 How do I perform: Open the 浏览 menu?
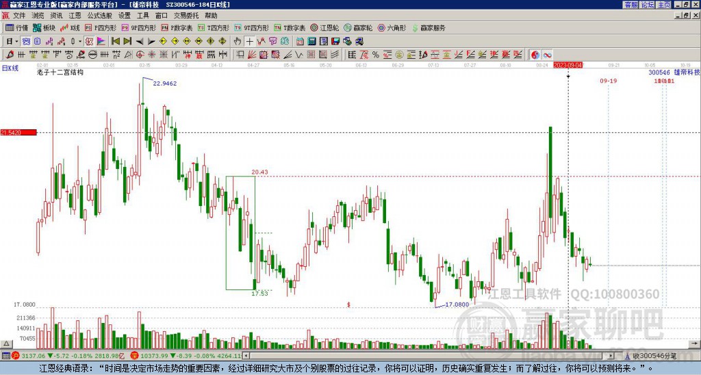pyautogui.click(x=38, y=16)
